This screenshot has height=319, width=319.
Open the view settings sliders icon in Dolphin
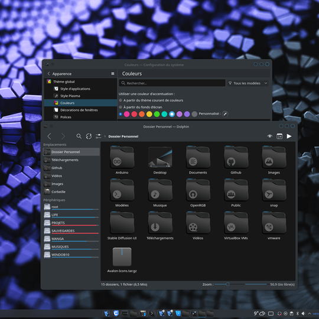point(99,136)
